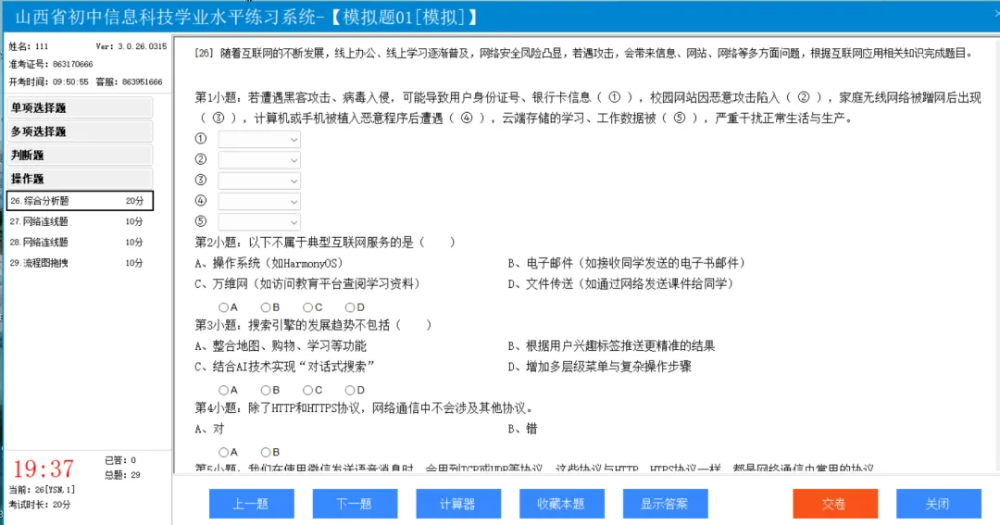Expand the 多项选择题 section
This screenshot has width=1000, height=525.
(x=80, y=131)
